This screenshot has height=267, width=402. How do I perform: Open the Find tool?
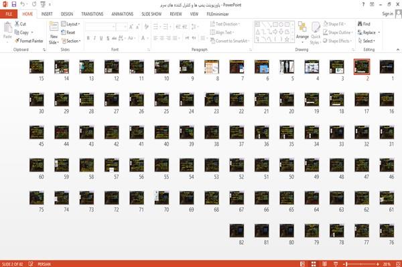364,24
